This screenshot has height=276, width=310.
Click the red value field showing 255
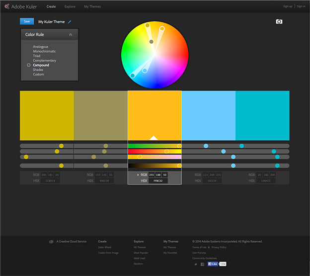point(152,175)
